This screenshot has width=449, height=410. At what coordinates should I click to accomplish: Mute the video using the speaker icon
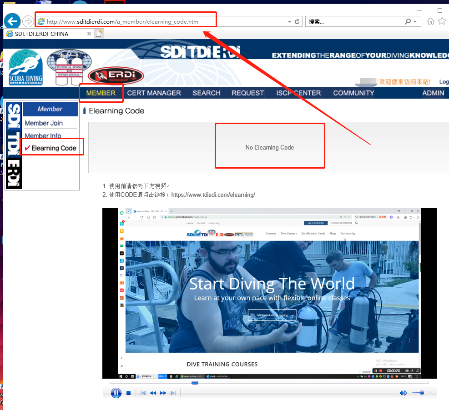[403, 393]
